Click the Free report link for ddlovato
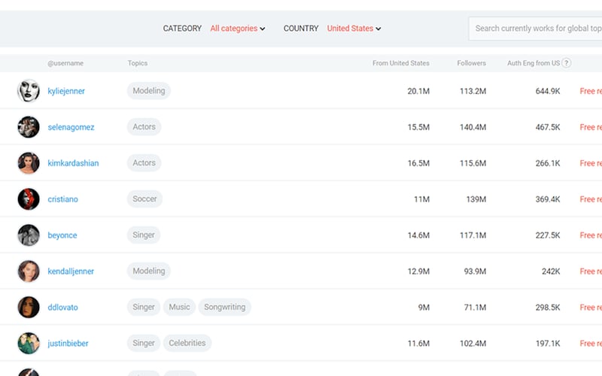The width and height of the screenshot is (602, 376). click(x=591, y=308)
